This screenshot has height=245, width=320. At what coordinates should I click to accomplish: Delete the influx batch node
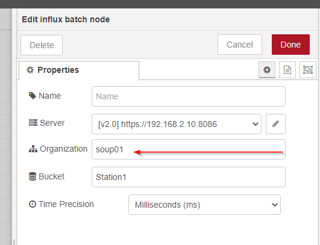(42, 45)
